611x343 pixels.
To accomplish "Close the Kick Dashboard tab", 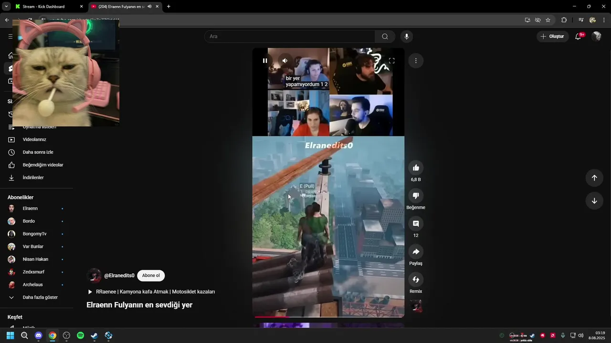I will pos(81,7).
